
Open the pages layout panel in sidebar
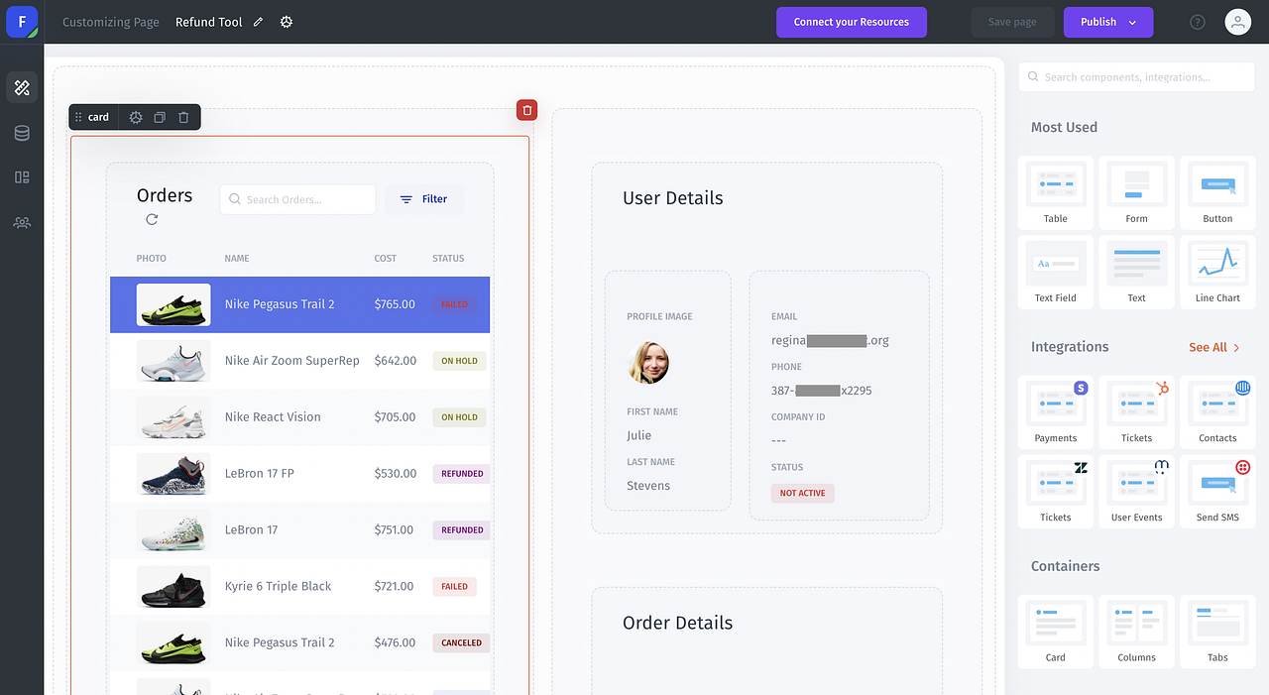tap(22, 177)
